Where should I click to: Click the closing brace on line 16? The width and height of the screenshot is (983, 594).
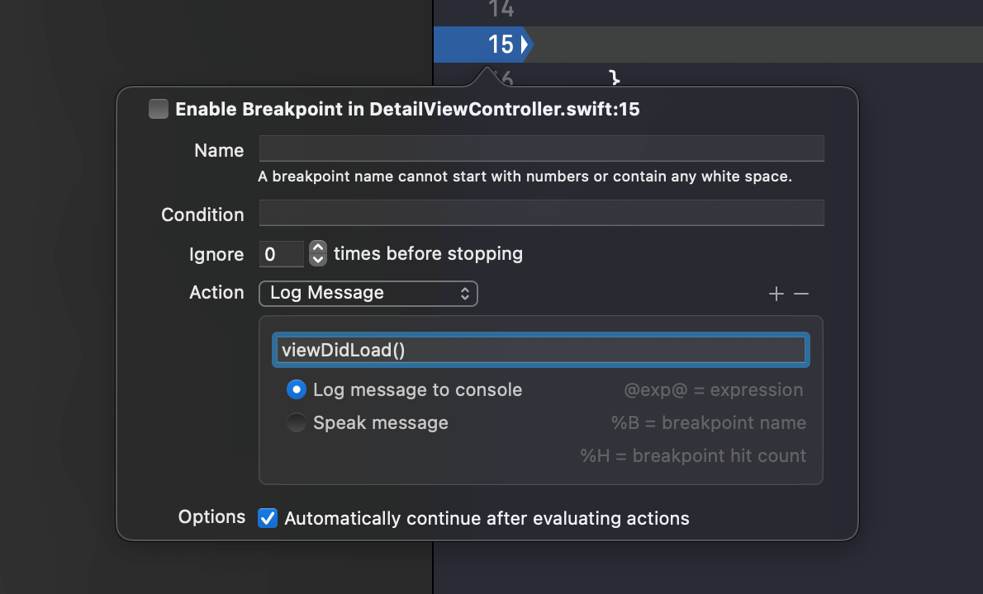click(x=614, y=78)
